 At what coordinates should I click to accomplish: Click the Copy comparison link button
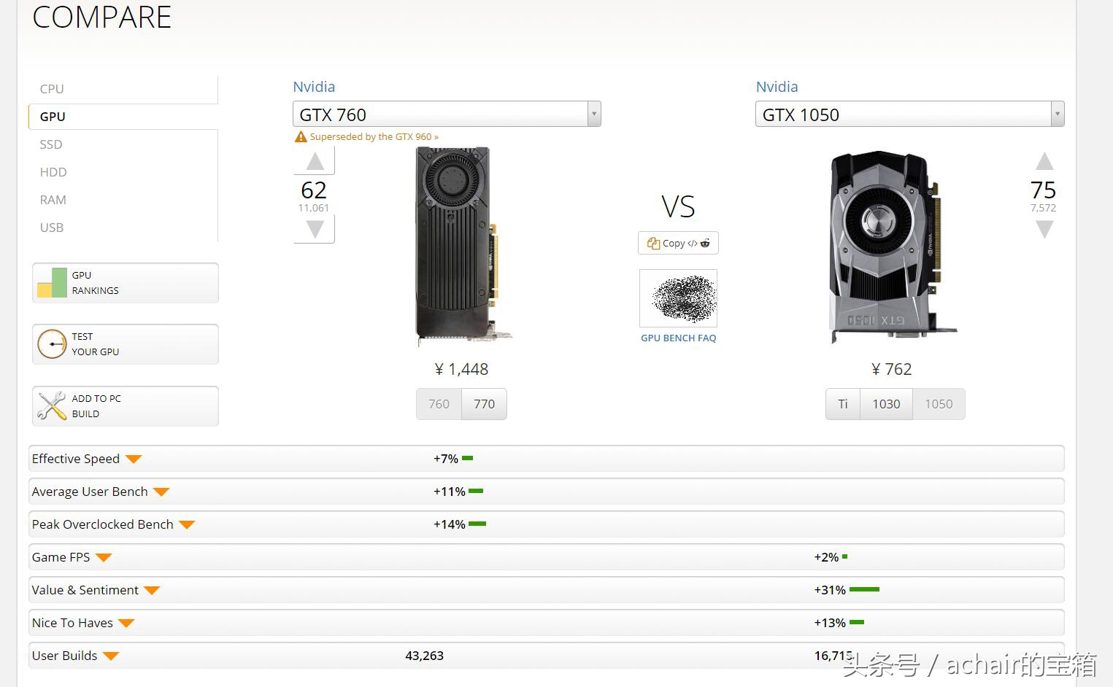[678, 244]
